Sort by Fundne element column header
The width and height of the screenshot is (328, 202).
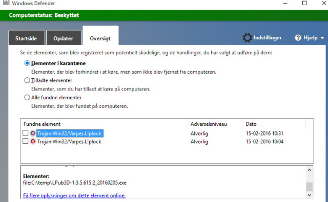(x=104, y=124)
